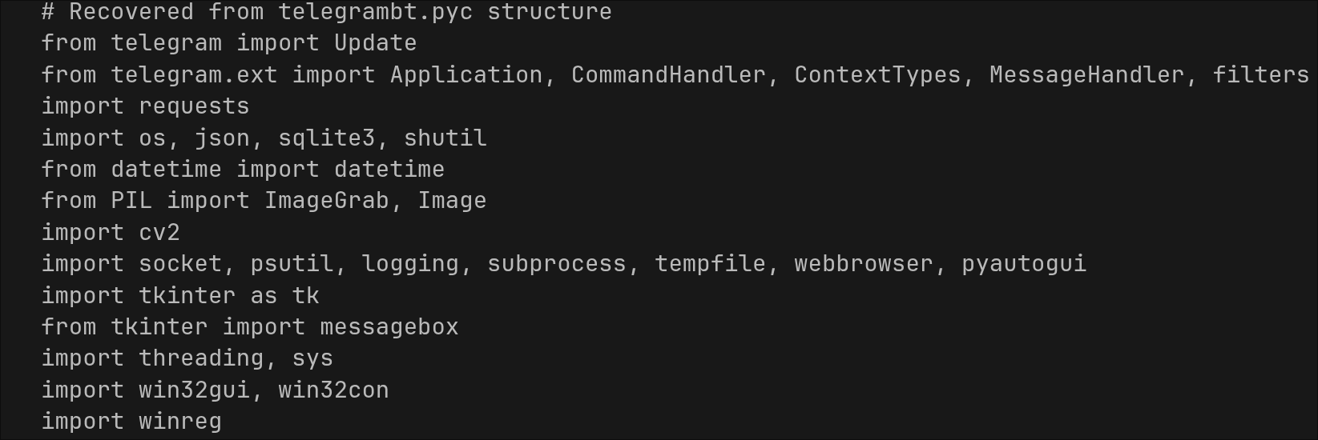
Task: Click 'subprocess' in the import line
Action: pos(556,264)
